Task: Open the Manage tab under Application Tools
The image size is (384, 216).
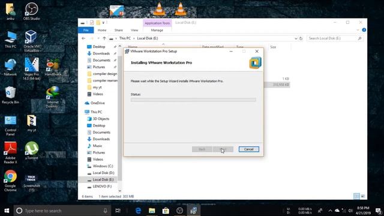Action: [x=157, y=30]
